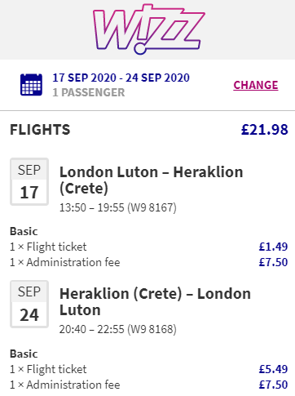
Task: Click the SEP 24 date badge
Action: [29, 304]
